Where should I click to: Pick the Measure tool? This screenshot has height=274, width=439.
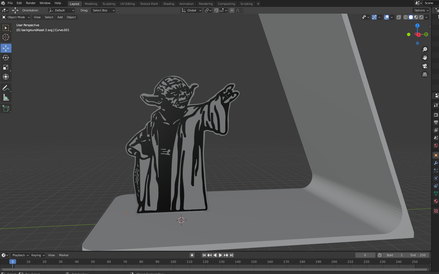tap(6, 98)
